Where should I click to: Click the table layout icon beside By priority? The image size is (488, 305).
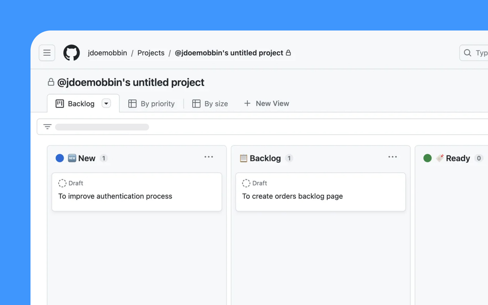(132, 103)
